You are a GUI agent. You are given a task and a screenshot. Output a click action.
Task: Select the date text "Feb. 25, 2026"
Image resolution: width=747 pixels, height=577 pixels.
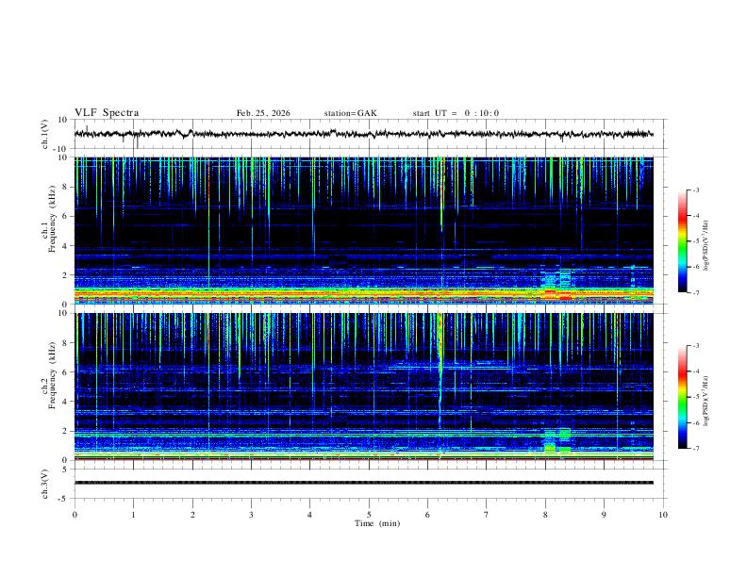pos(263,113)
